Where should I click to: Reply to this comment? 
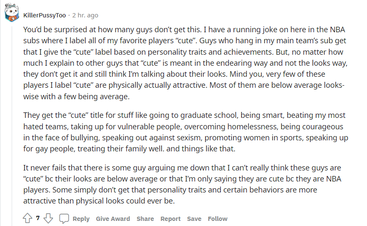[81, 219]
